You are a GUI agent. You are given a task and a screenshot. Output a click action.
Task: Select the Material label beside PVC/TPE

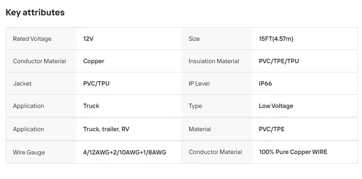200,129
